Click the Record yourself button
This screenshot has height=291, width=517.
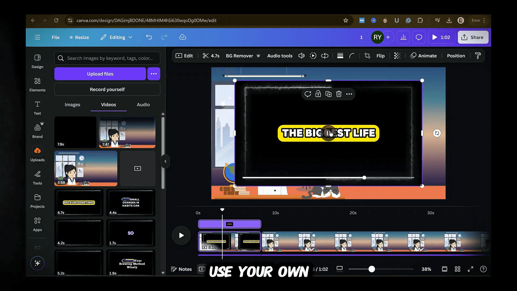tap(107, 89)
